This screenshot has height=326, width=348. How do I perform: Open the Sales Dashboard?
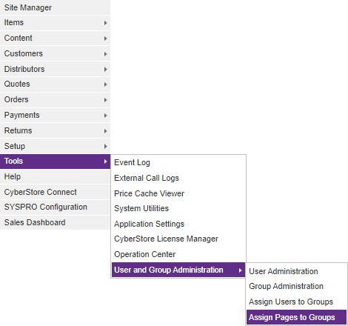point(55,222)
